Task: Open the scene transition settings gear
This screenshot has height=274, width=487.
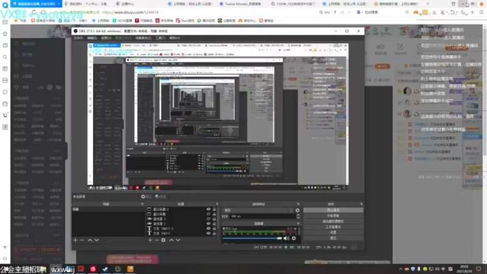Action: [298, 210]
